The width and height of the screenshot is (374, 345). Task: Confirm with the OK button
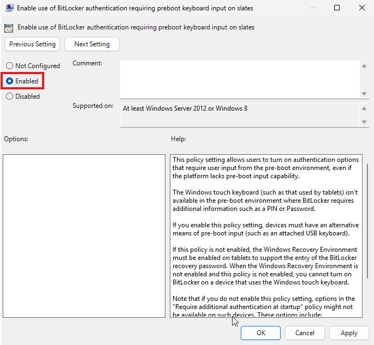click(x=260, y=333)
